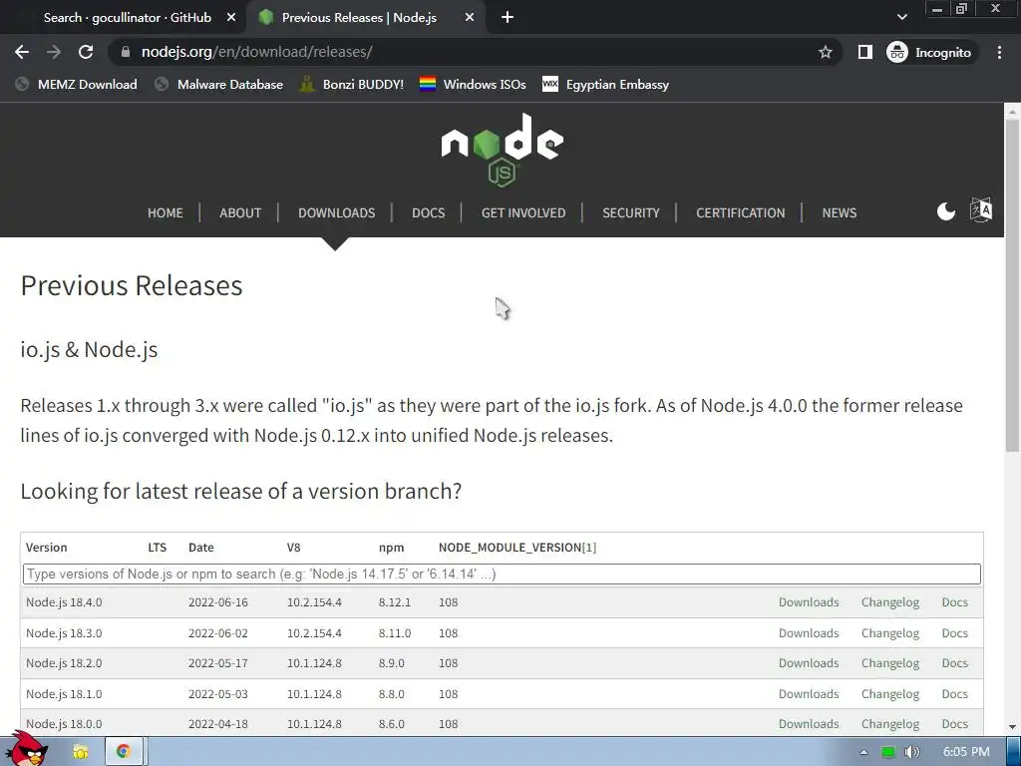Switch to the Search gocullinator GitHub tab

(x=128, y=18)
